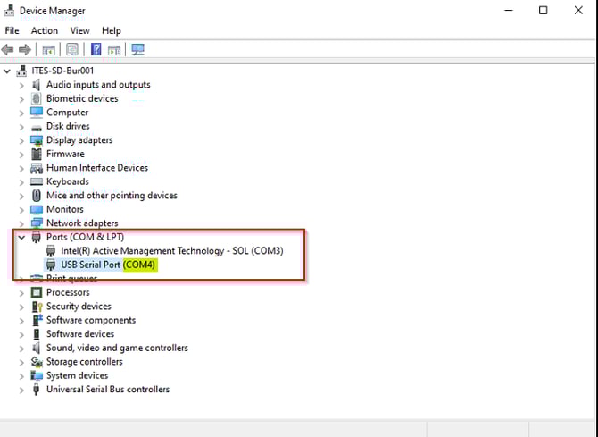Open the Action menu

click(45, 30)
